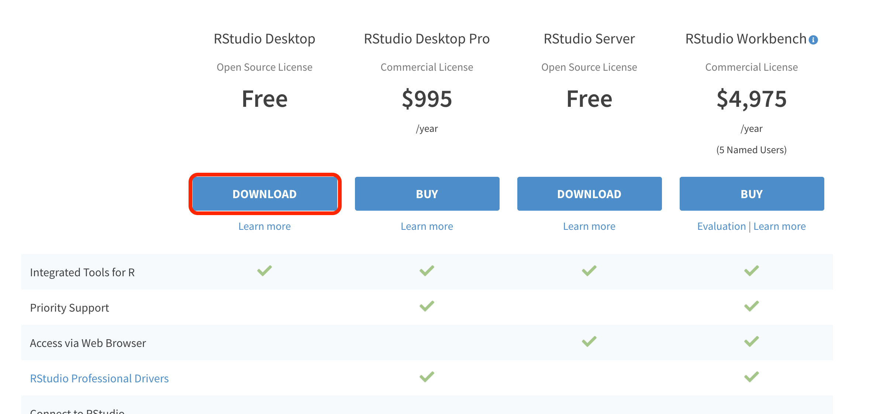The width and height of the screenshot is (873, 414).
Task: Click the BUY button for RStudio Desktop Pro
Action: (427, 194)
